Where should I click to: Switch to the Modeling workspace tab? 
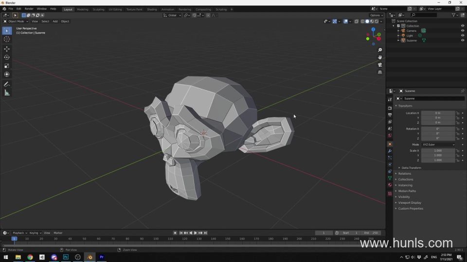pos(83,10)
